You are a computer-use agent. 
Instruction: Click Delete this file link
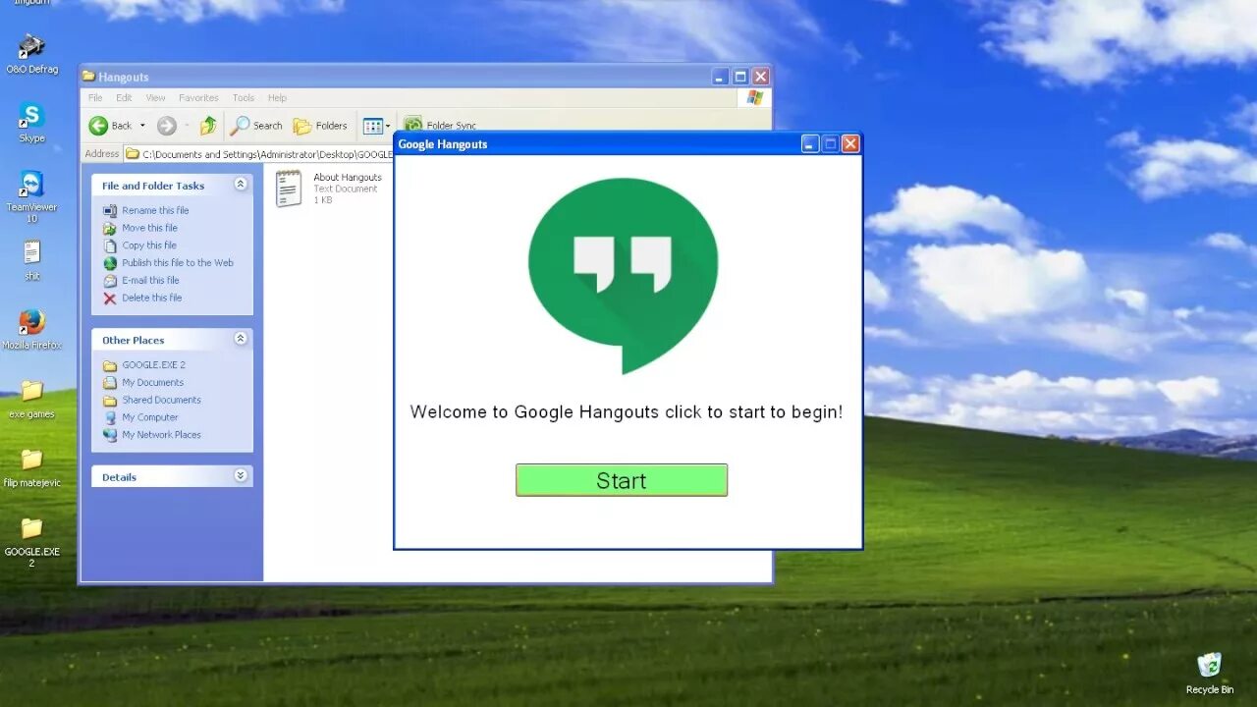(151, 298)
